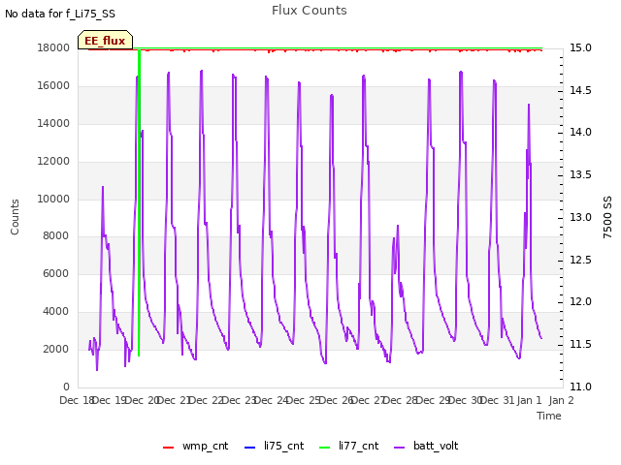Click the 15.0 right-axis tick label
The height and width of the screenshot is (465, 621).
[x=580, y=47]
